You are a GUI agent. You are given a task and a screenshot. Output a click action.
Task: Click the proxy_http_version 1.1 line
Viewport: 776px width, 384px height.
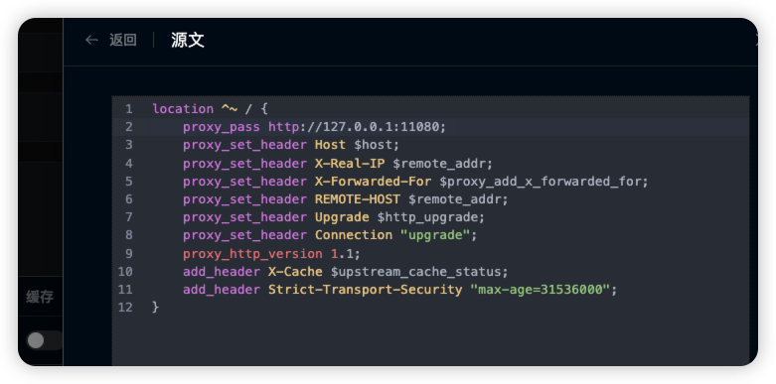point(271,254)
